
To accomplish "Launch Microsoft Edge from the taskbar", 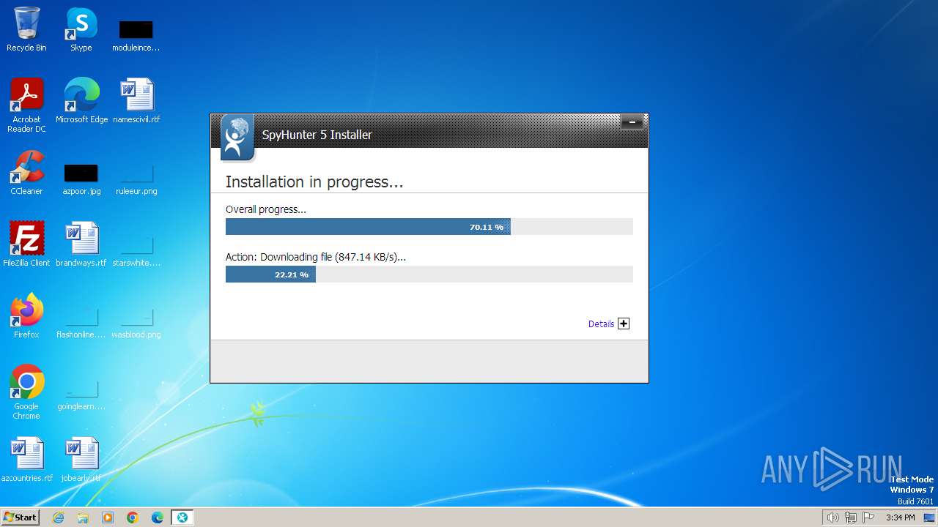I will [x=158, y=517].
